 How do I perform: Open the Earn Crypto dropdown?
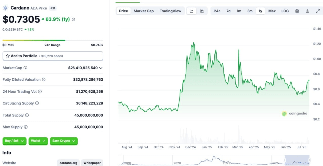[x=64, y=141]
